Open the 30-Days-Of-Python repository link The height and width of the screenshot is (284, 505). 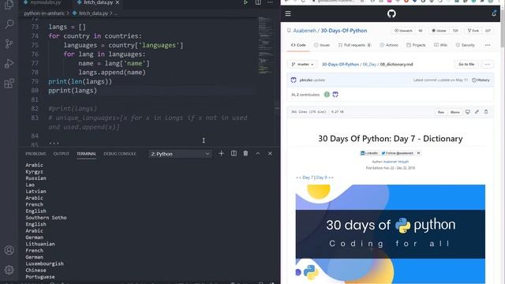[344, 31]
